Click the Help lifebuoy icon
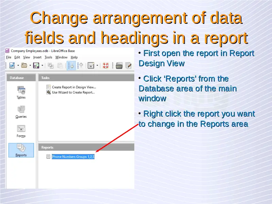The width and height of the screenshot is (272, 204). [106, 66]
